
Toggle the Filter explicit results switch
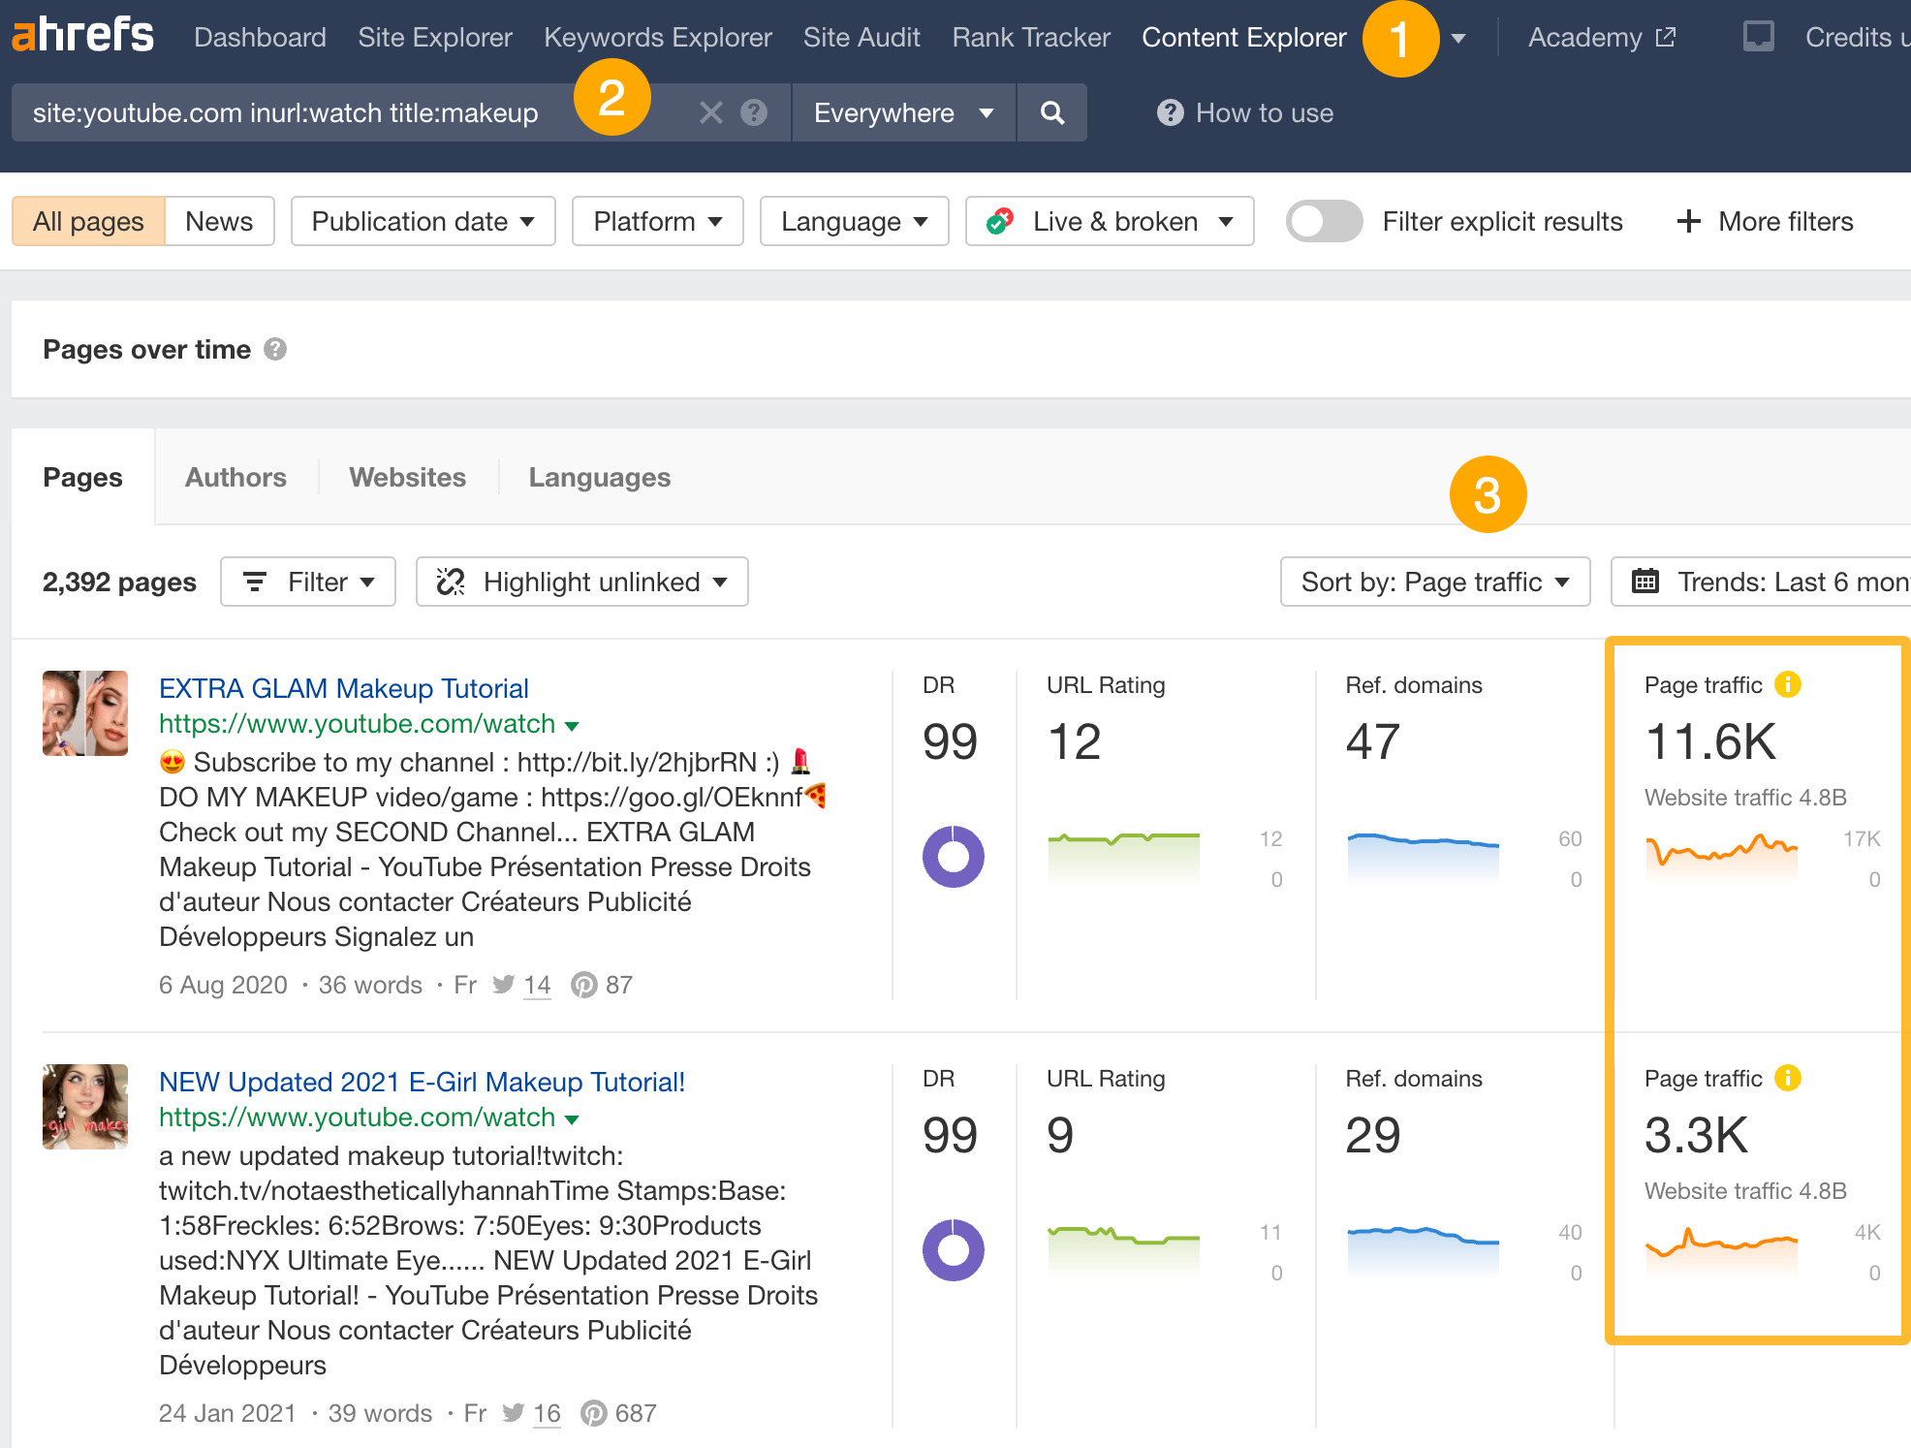(x=1321, y=221)
